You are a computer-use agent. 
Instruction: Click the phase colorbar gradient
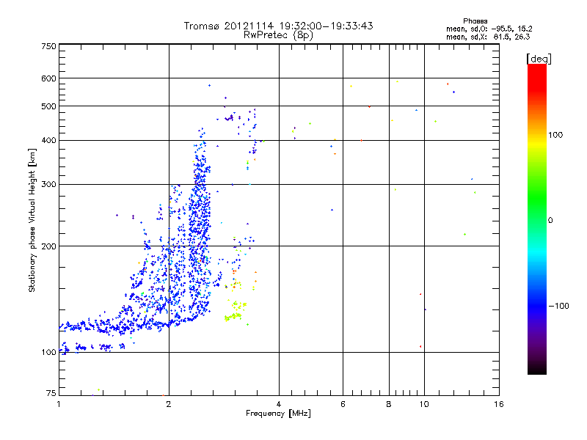pos(537,219)
